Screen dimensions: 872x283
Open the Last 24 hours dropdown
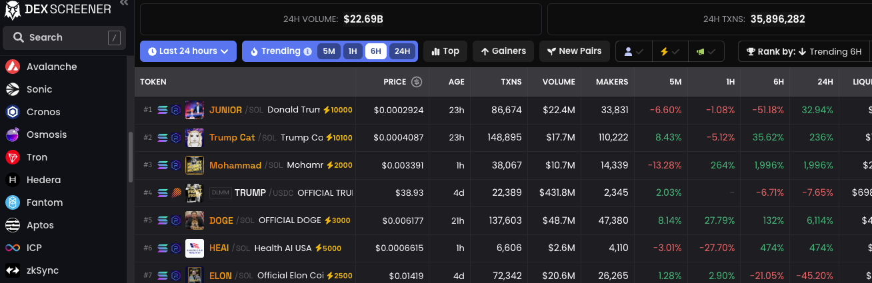[x=188, y=51]
